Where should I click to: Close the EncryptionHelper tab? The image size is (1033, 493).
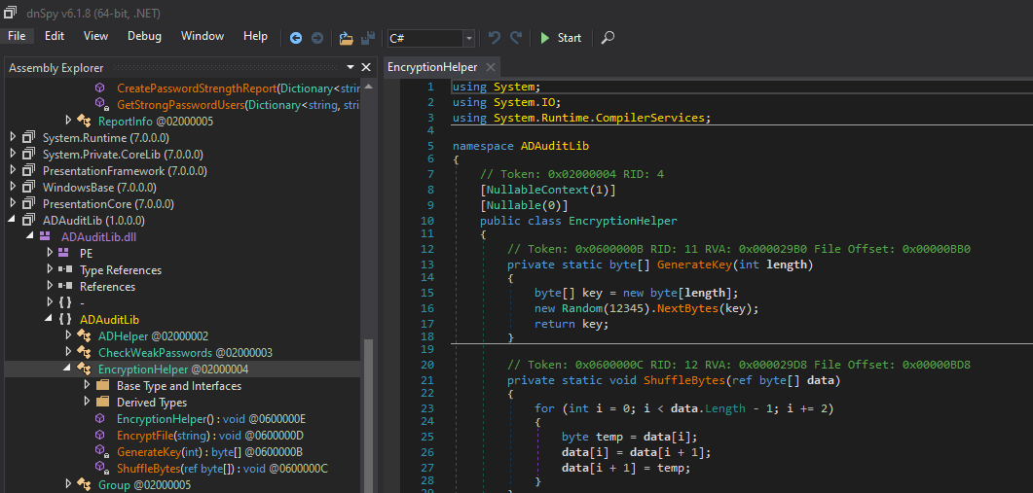[x=490, y=67]
